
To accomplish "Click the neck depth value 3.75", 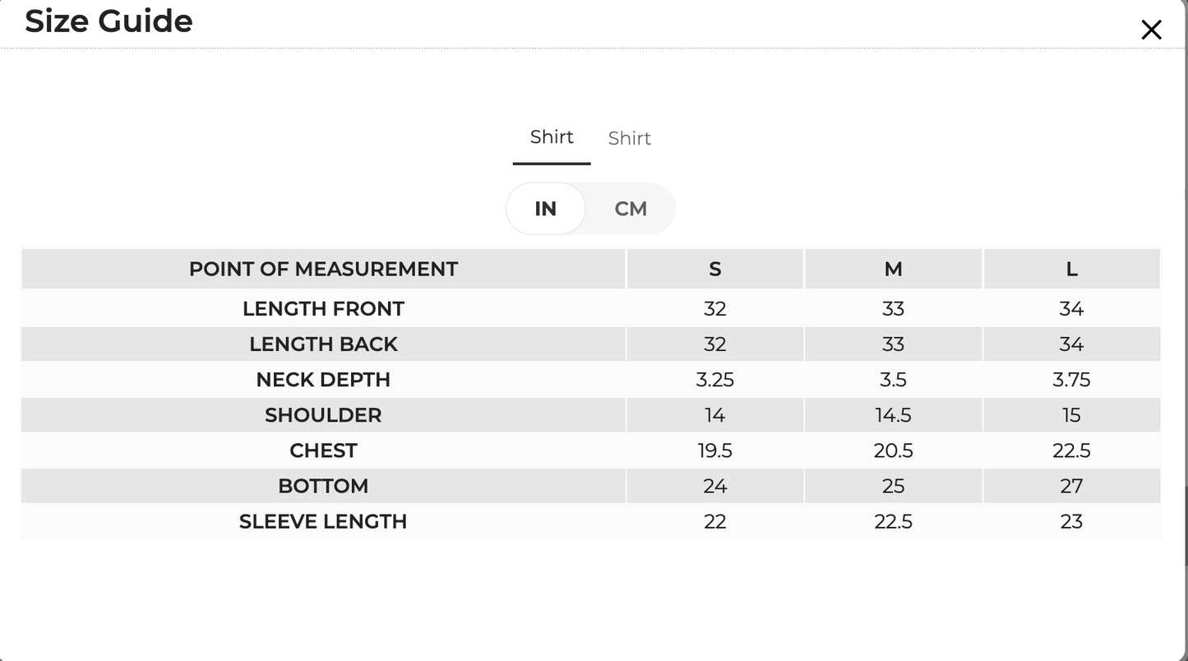I will (x=1071, y=379).
